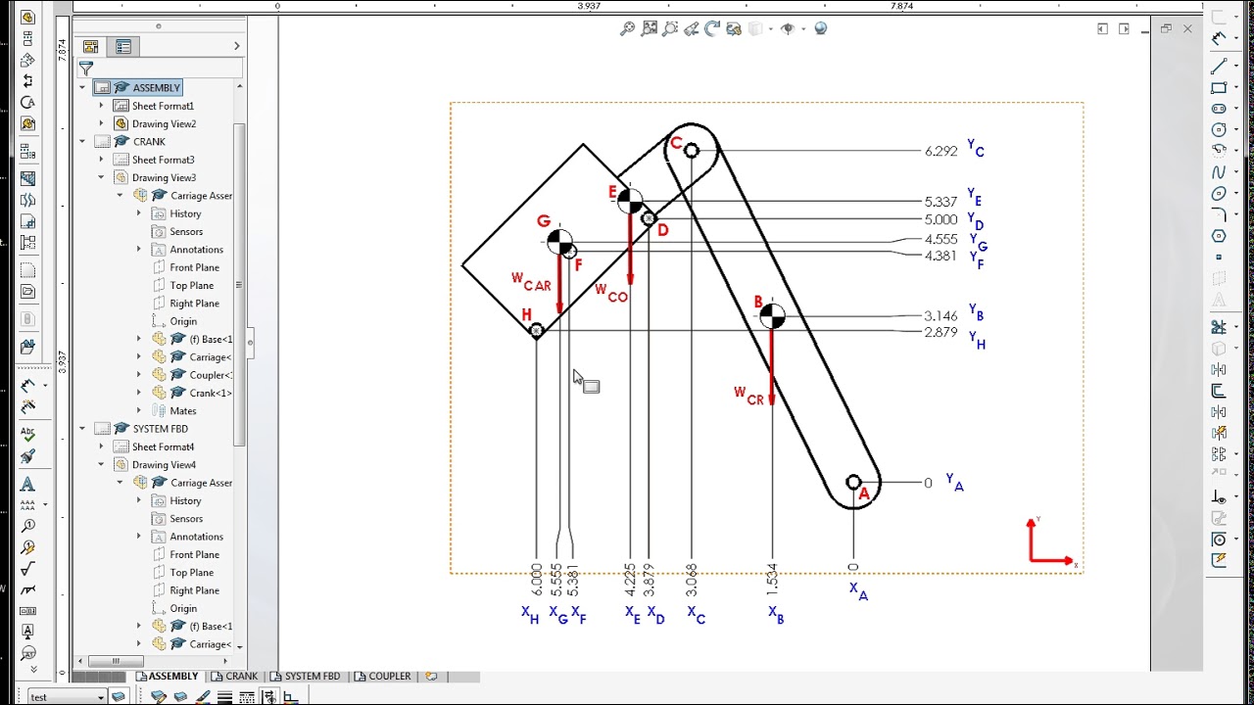Click the Zoom to Area icon
1254x705 pixels.
[649, 29]
